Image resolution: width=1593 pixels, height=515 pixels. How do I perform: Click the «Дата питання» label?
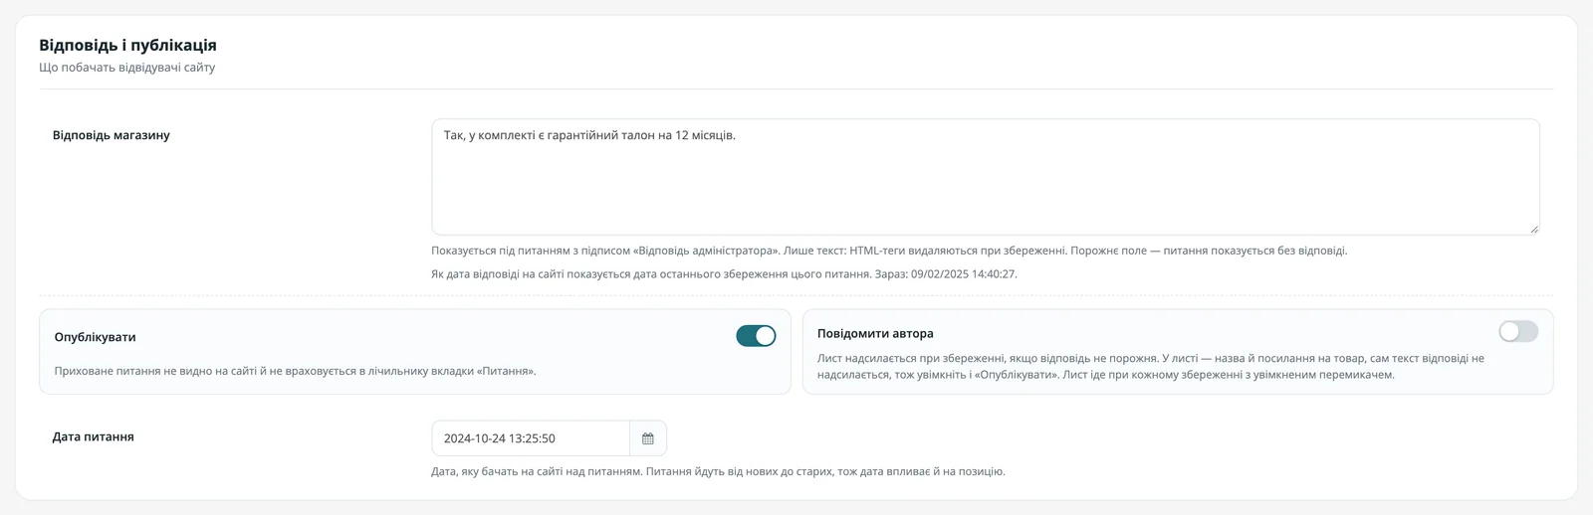[x=94, y=436]
